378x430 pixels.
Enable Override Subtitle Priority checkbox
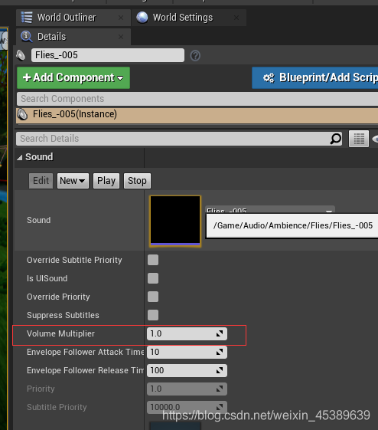(x=153, y=260)
